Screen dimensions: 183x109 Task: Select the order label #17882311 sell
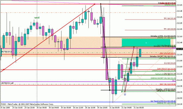click(x=7, y=83)
